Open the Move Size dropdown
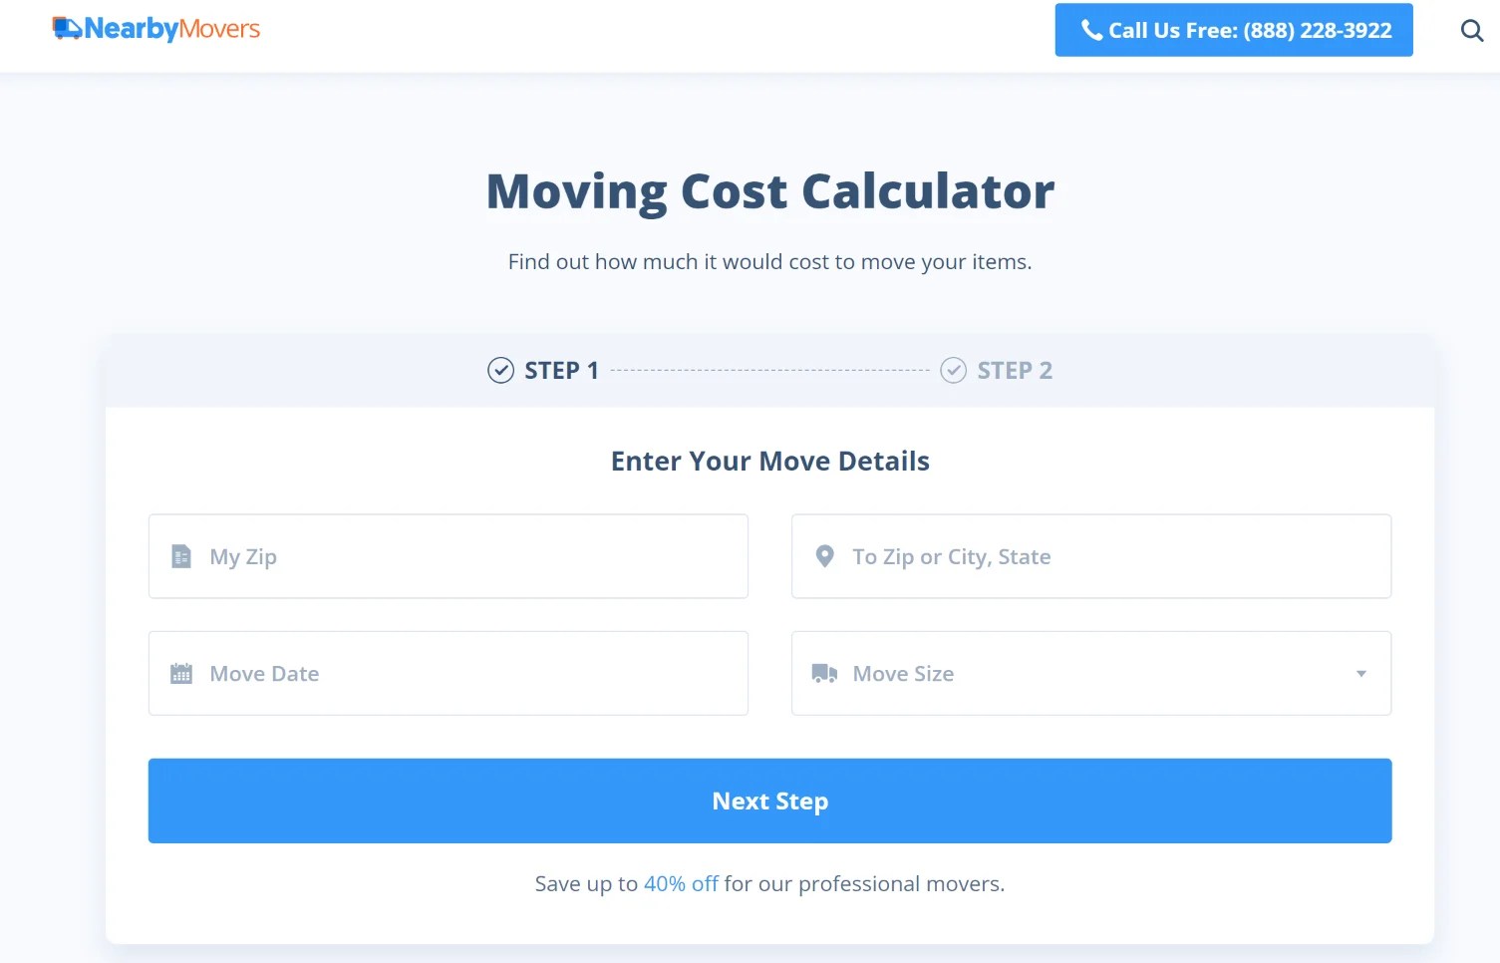 (1091, 673)
